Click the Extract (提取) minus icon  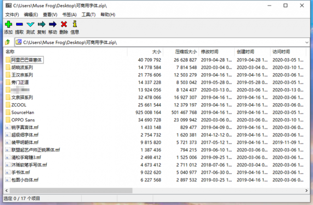[19, 24]
